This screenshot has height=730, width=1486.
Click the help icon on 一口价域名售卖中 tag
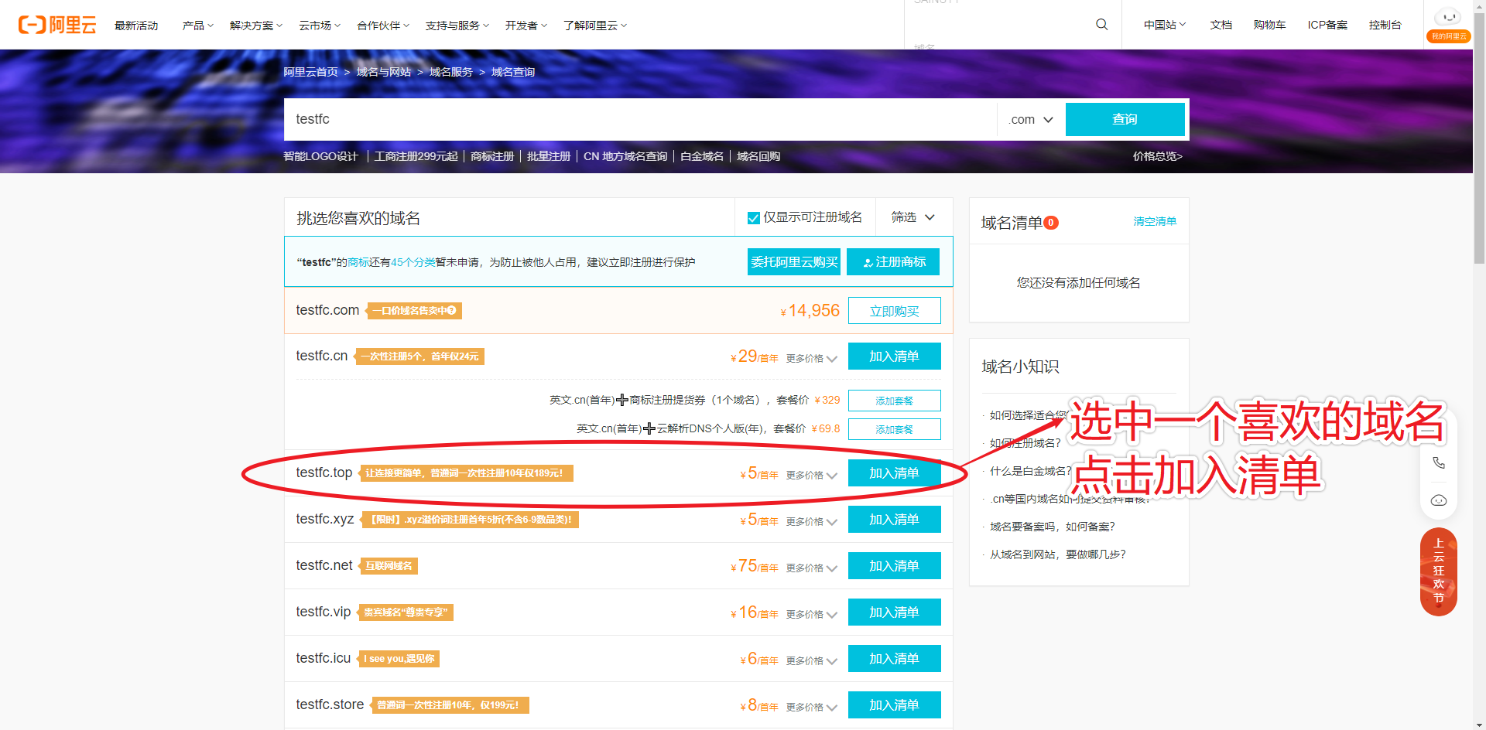coord(453,311)
